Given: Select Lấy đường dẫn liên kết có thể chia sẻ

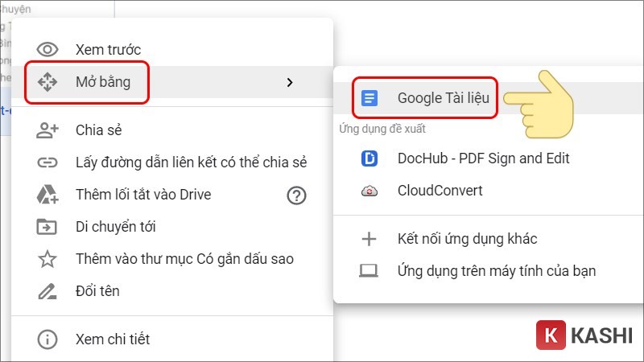Looking at the screenshot, I should (172, 162).
